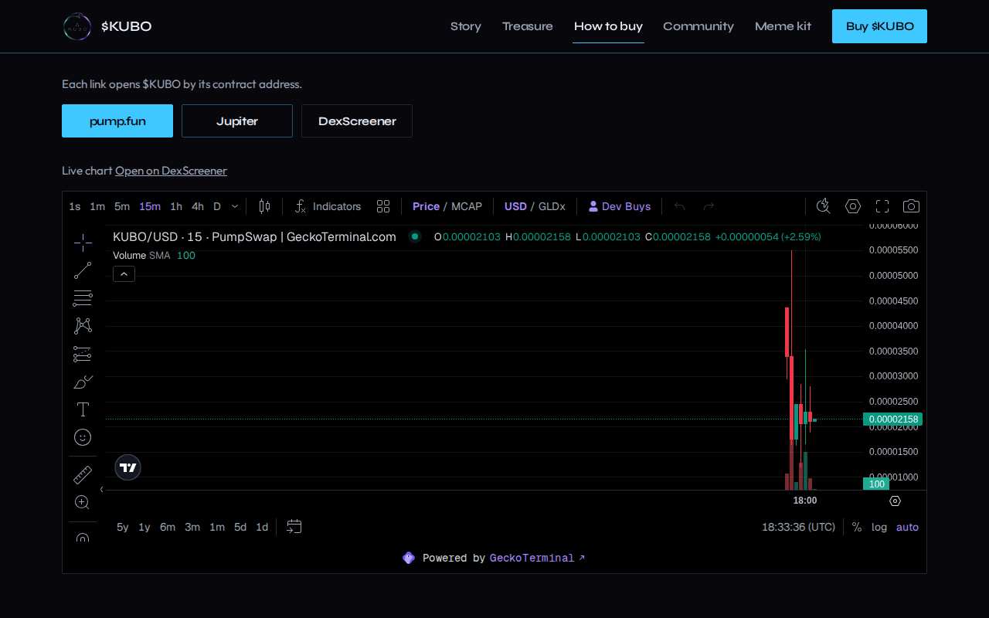Open the Jupiter link button
Image resolution: width=989 pixels, height=618 pixels.
point(237,121)
